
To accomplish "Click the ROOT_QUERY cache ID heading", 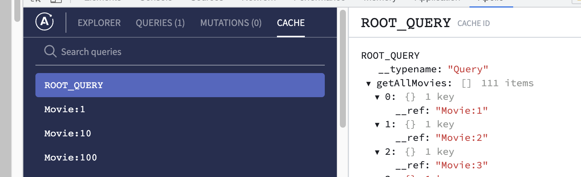I will tap(406, 23).
